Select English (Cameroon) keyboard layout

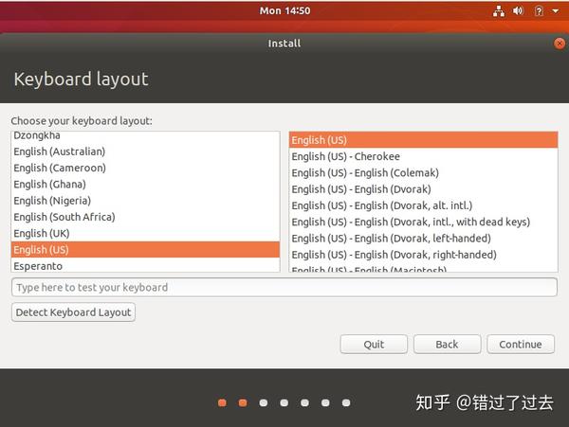tap(145, 168)
